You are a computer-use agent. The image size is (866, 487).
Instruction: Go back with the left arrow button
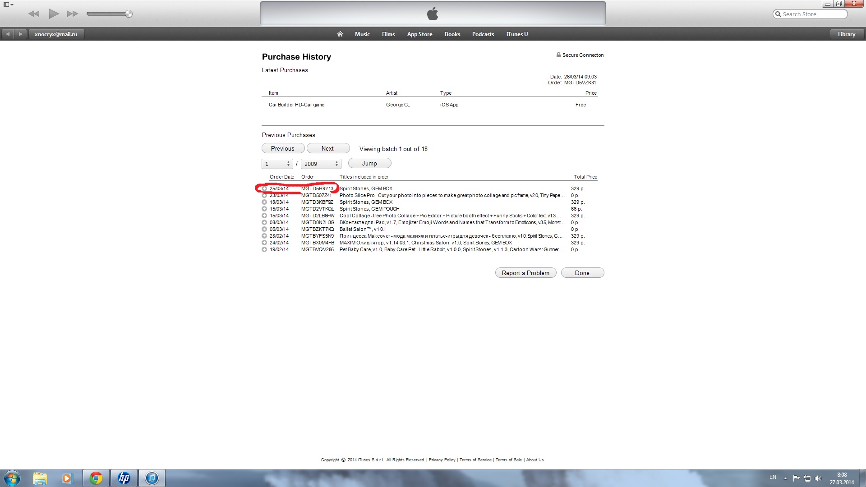(8, 34)
